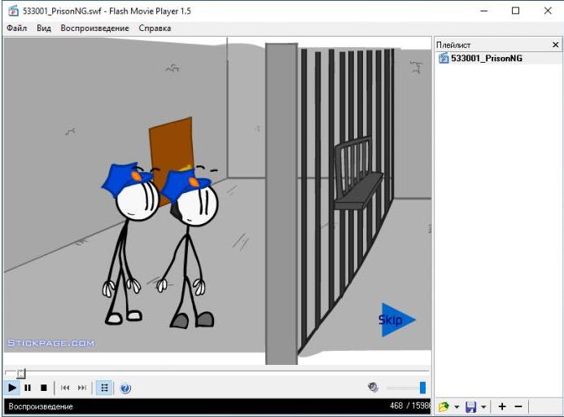Viewport: 564px width, 417px height.
Task: Expand the save playlist dropdown arrow
Action: pyautogui.click(x=483, y=406)
